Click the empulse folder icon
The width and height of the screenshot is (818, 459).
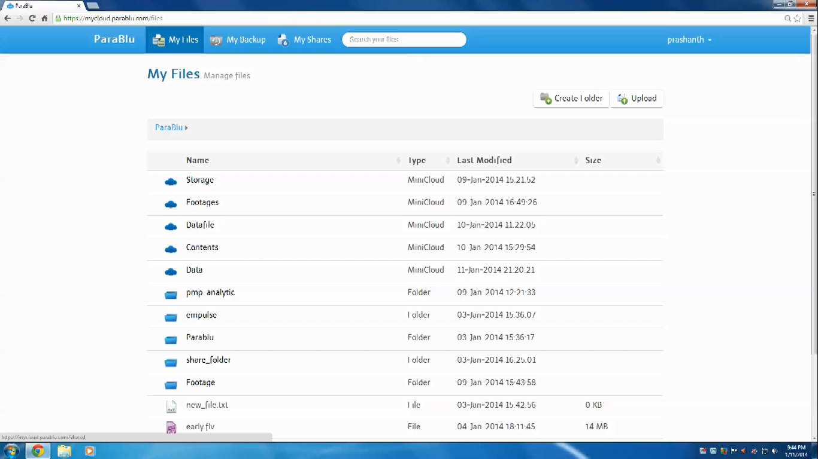tap(171, 317)
